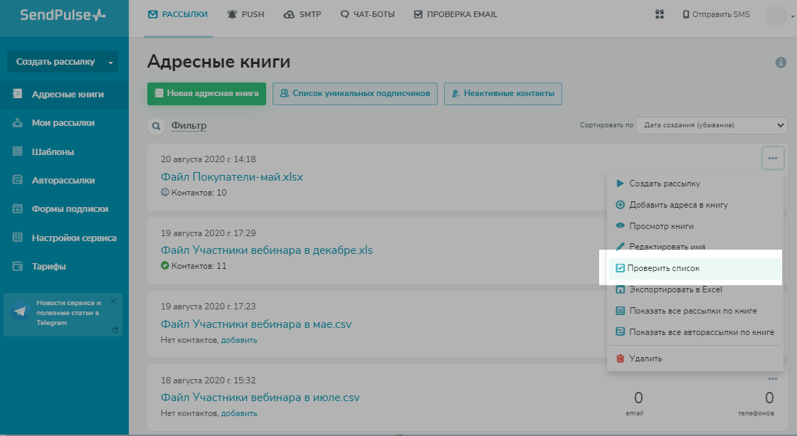Open Адресные книги in the sidebar
The width and height of the screenshot is (797, 436).
(64, 95)
